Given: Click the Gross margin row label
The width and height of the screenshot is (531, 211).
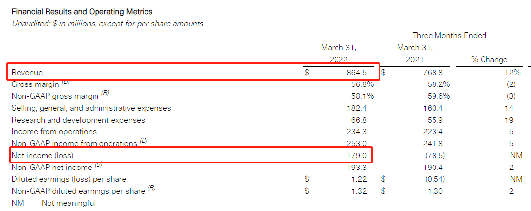Looking at the screenshot, I should point(35,84).
